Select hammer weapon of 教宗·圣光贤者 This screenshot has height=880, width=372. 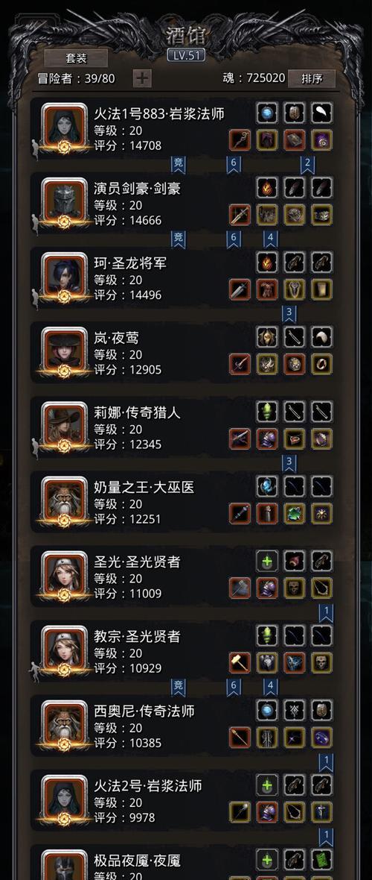coord(240,662)
